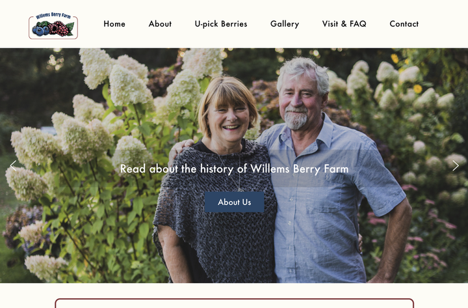The image size is (468, 308).
Task: Open the Visit & FAQ page
Action: click(344, 24)
